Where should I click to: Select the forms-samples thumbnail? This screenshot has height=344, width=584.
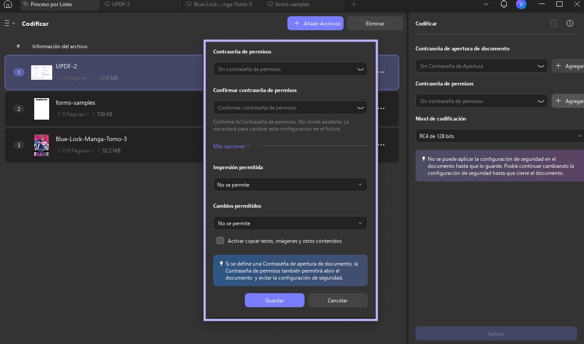(42, 109)
